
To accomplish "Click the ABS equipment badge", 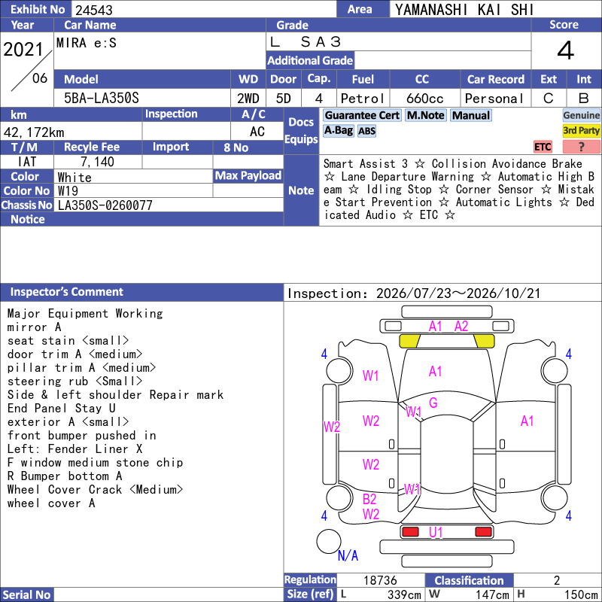I will pos(366,131).
